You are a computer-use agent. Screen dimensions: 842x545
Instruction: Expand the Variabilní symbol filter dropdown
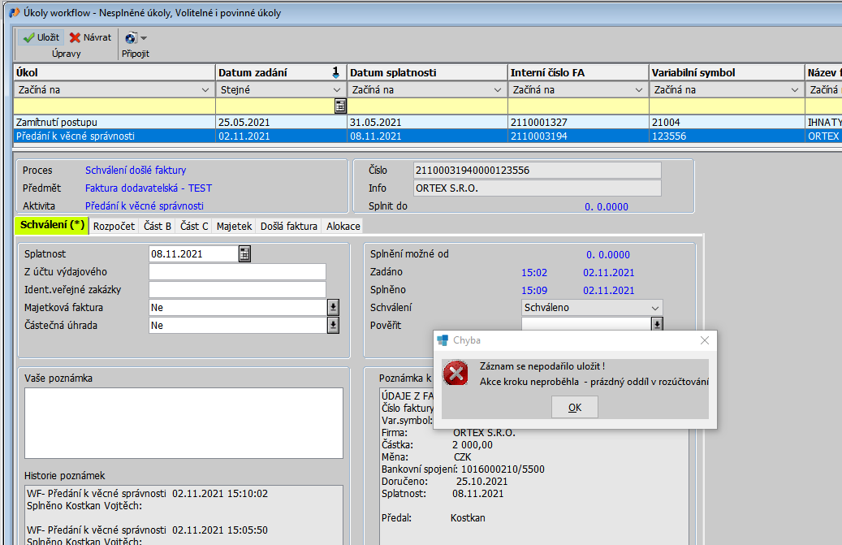click(x=794, y=90)
